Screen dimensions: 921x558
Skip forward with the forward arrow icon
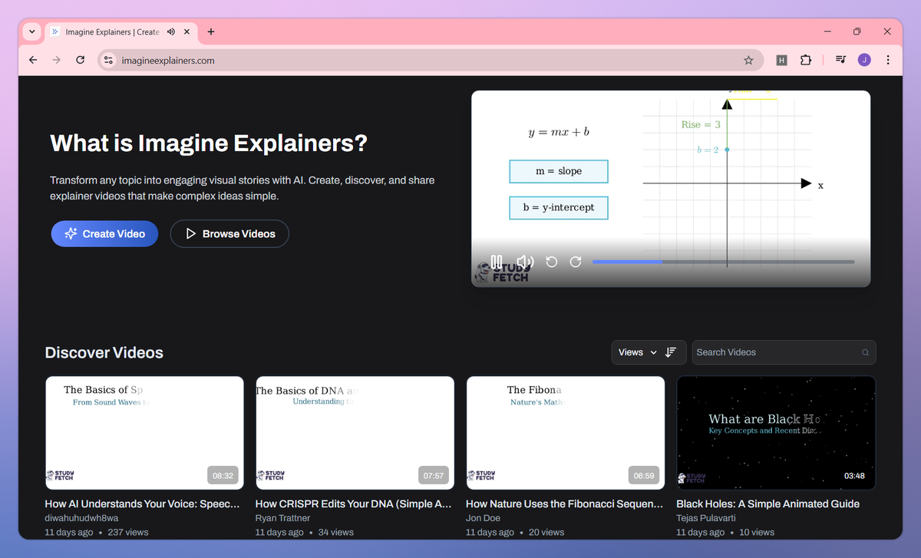(576, 262)
